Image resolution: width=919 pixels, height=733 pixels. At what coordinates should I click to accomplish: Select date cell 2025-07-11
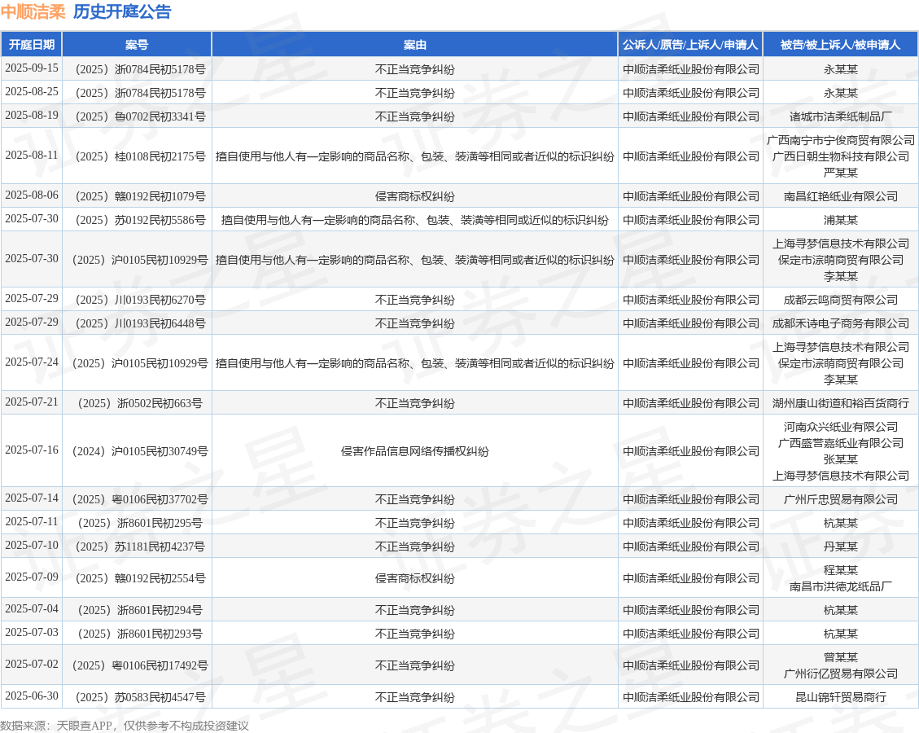[32, 522]
